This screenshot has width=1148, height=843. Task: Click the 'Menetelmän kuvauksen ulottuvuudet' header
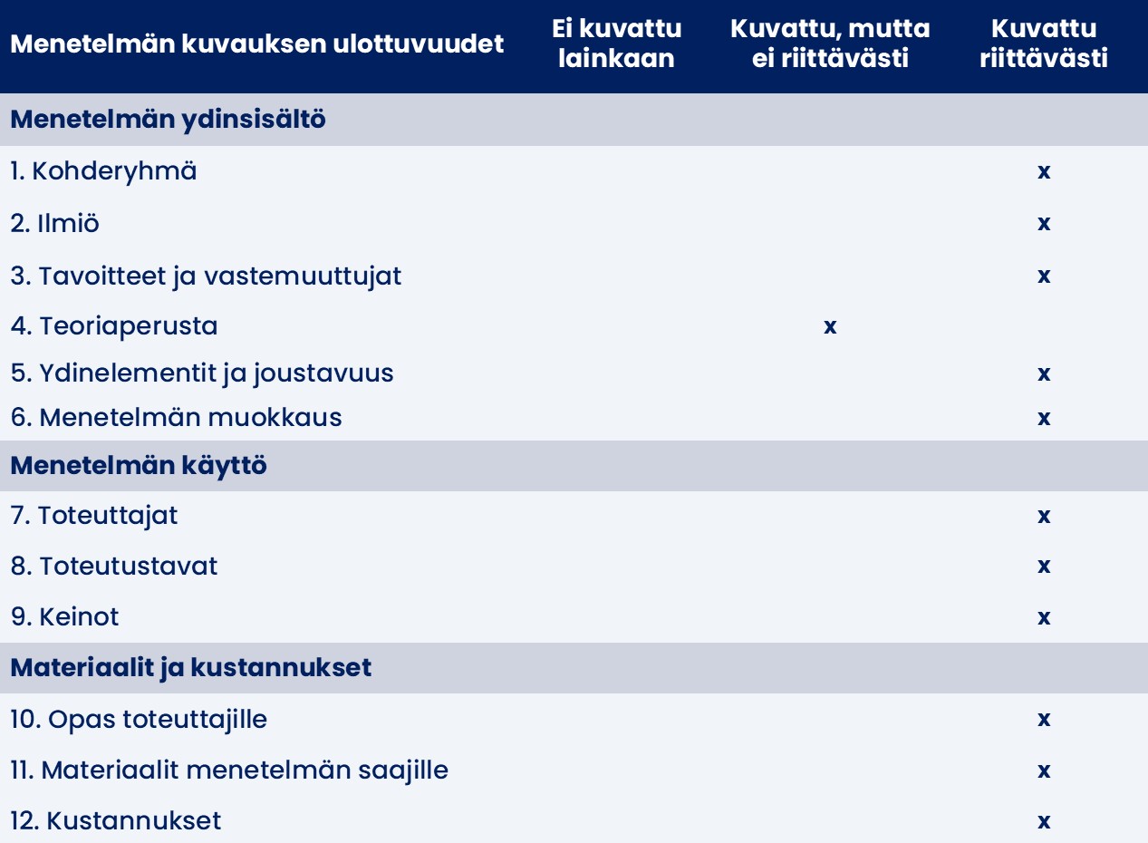256,44
